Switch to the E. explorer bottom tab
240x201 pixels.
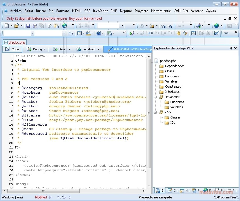coord(160,190)
